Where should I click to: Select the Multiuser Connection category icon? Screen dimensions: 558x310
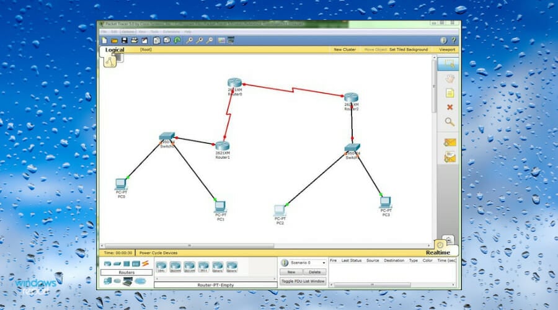point(140,281)
